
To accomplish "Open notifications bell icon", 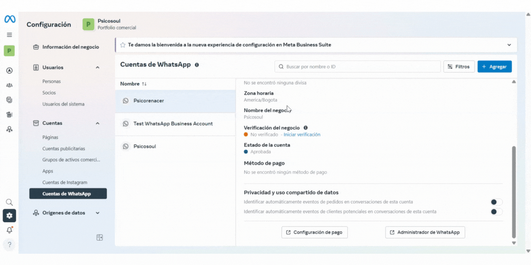I will [x=9, y=230].
